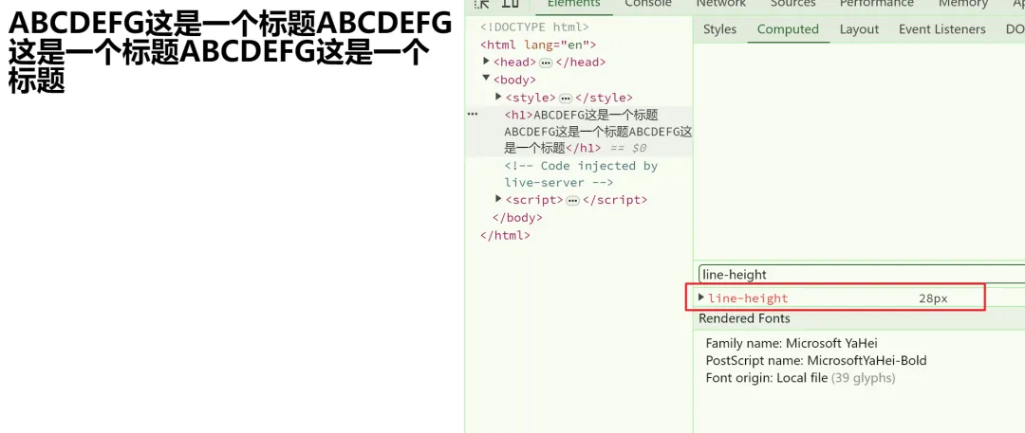The image size is (1025, 433).
Task: Open the Network panel tab
Action: point(721,4)
